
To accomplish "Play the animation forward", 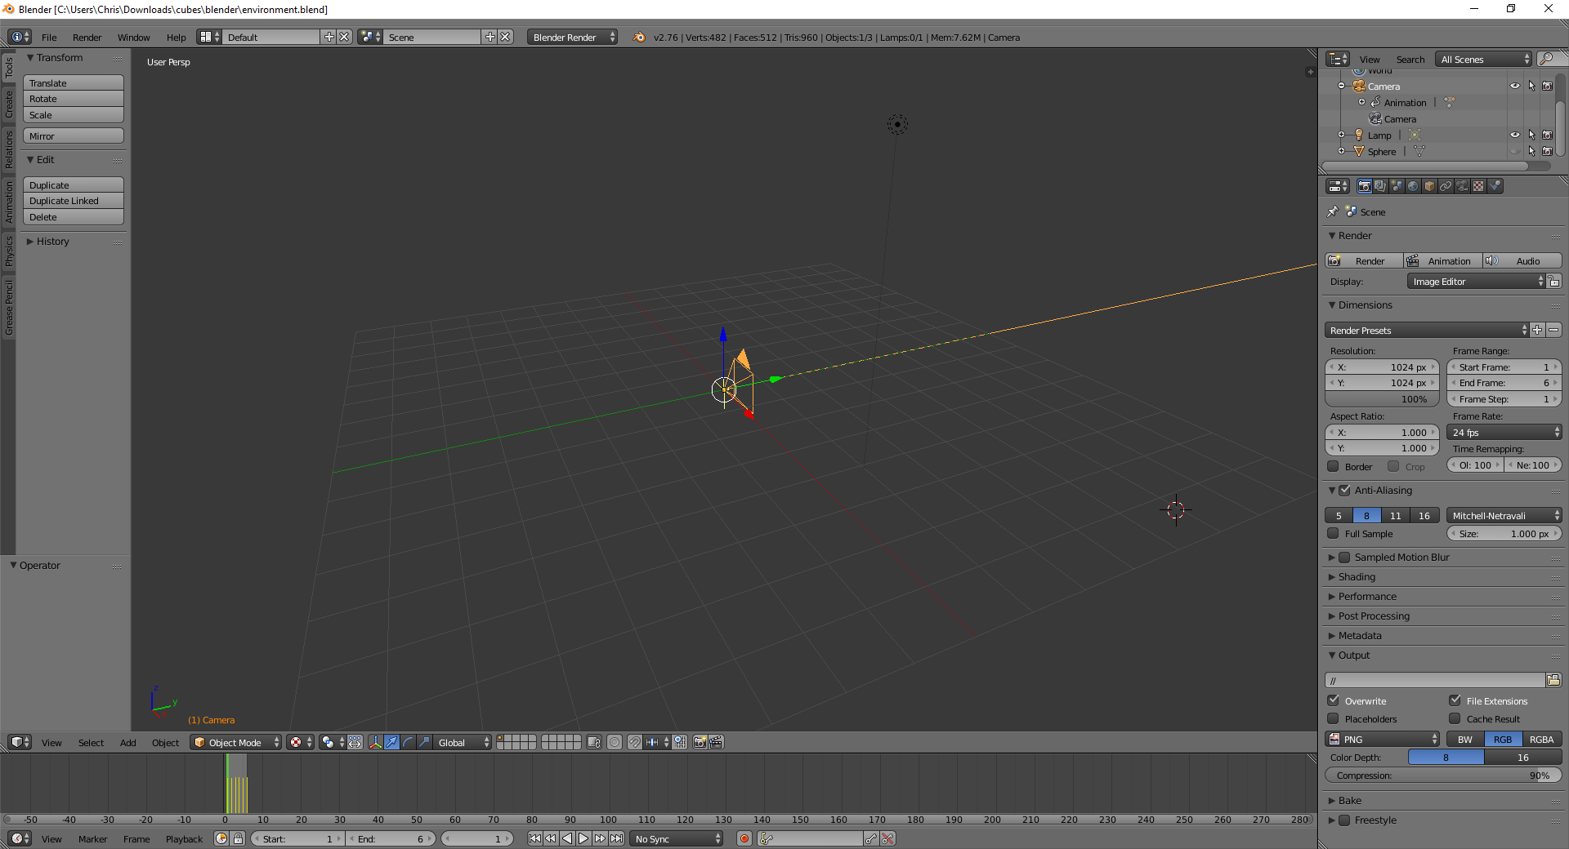I will click(x=583, y=838).
